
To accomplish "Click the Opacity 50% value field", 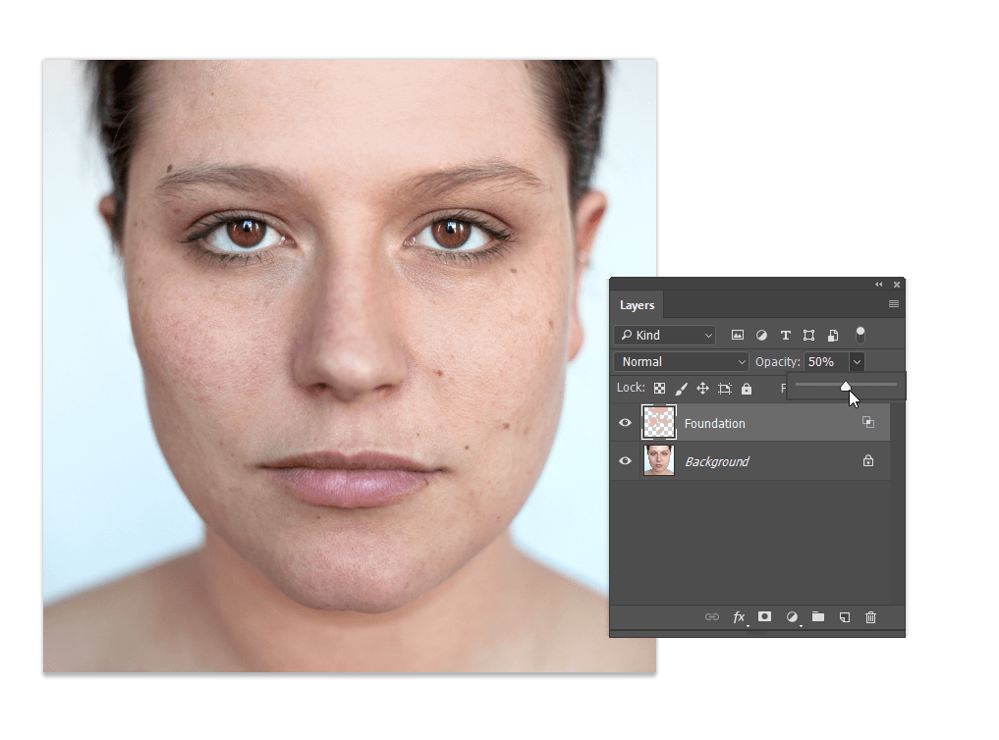I will coord(824,362).
